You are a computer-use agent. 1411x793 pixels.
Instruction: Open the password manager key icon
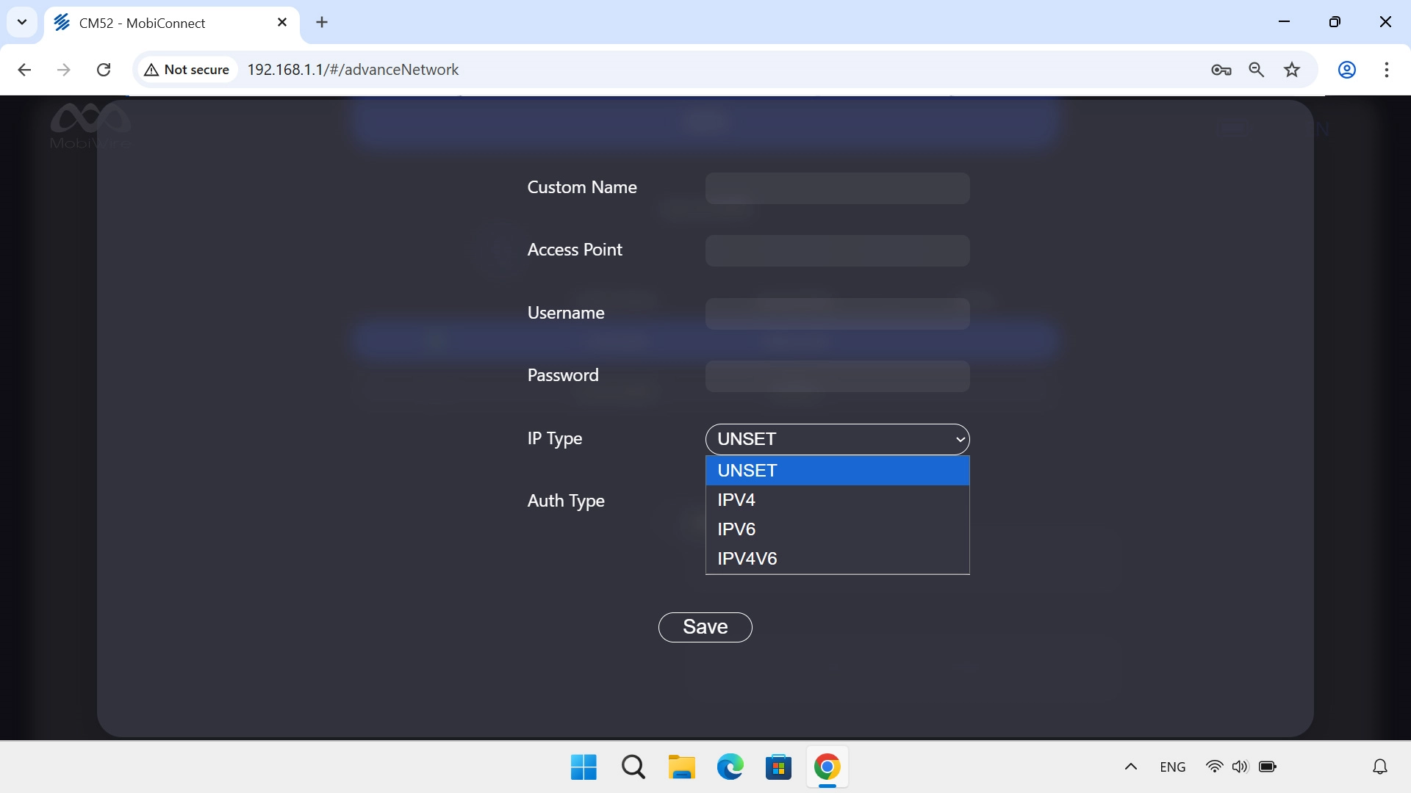1221,70
